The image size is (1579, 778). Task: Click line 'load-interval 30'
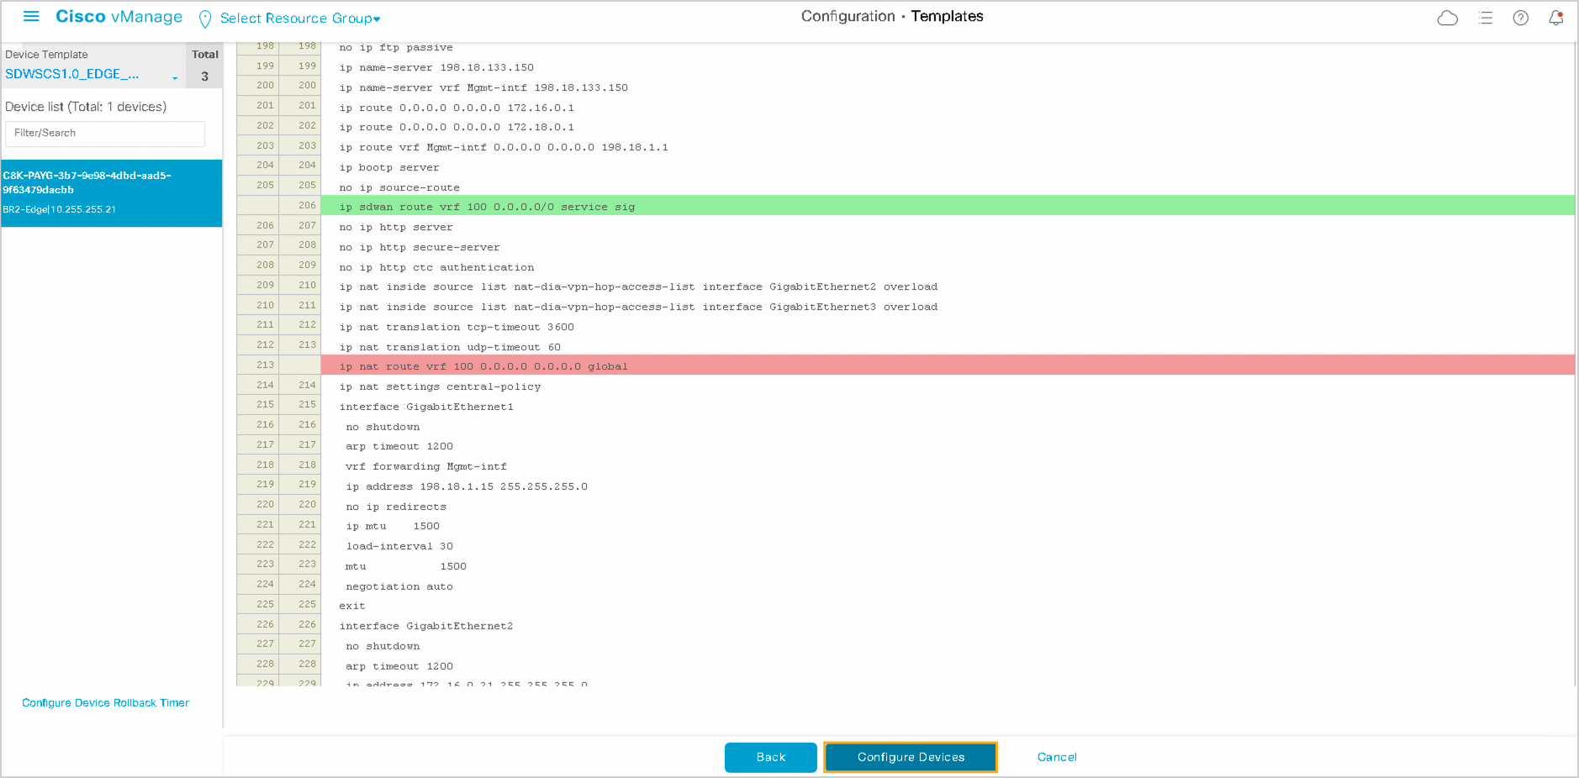point(399,546)
